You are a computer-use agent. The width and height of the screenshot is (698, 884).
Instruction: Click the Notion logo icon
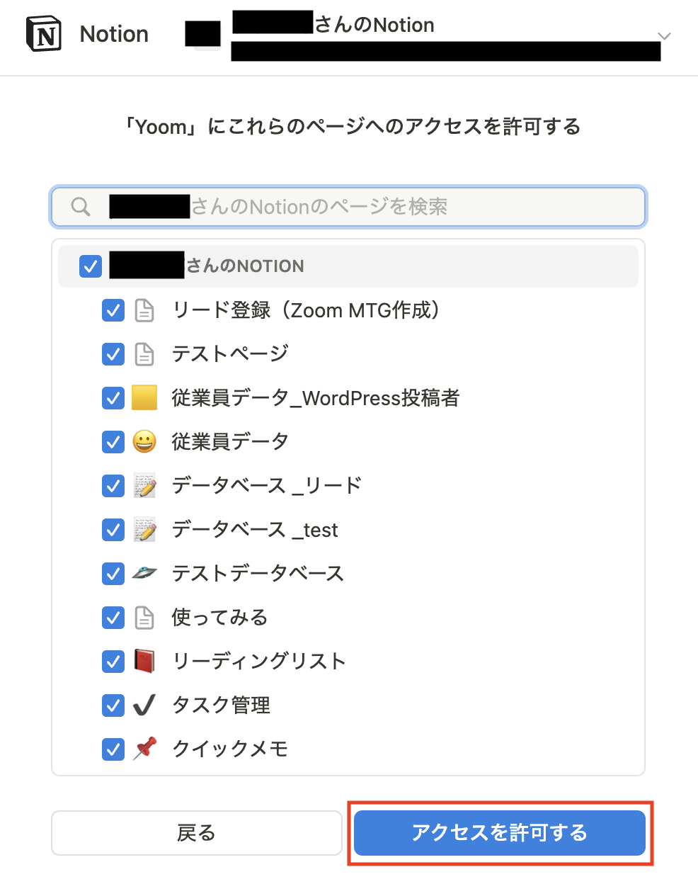43,33
